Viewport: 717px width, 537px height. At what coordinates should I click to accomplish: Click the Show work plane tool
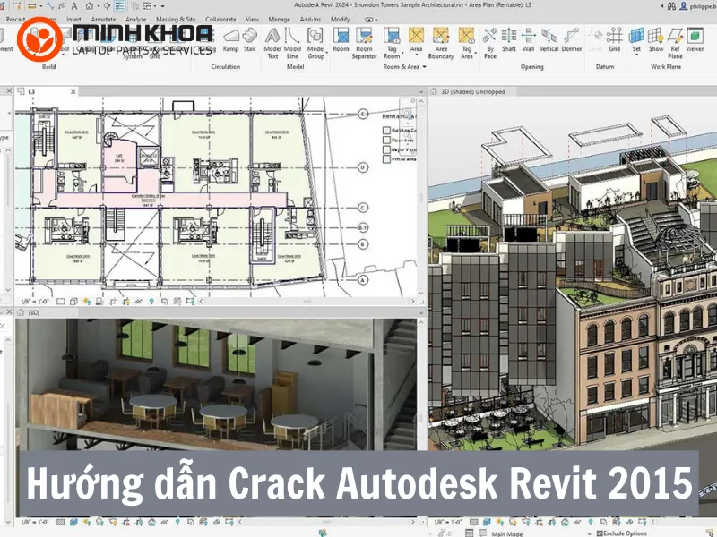coord(656,40)
